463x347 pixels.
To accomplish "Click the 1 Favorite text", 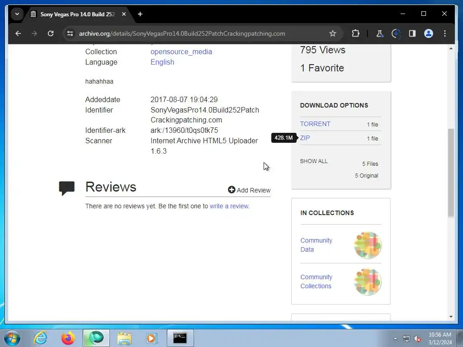I will [x=322, y=68].
